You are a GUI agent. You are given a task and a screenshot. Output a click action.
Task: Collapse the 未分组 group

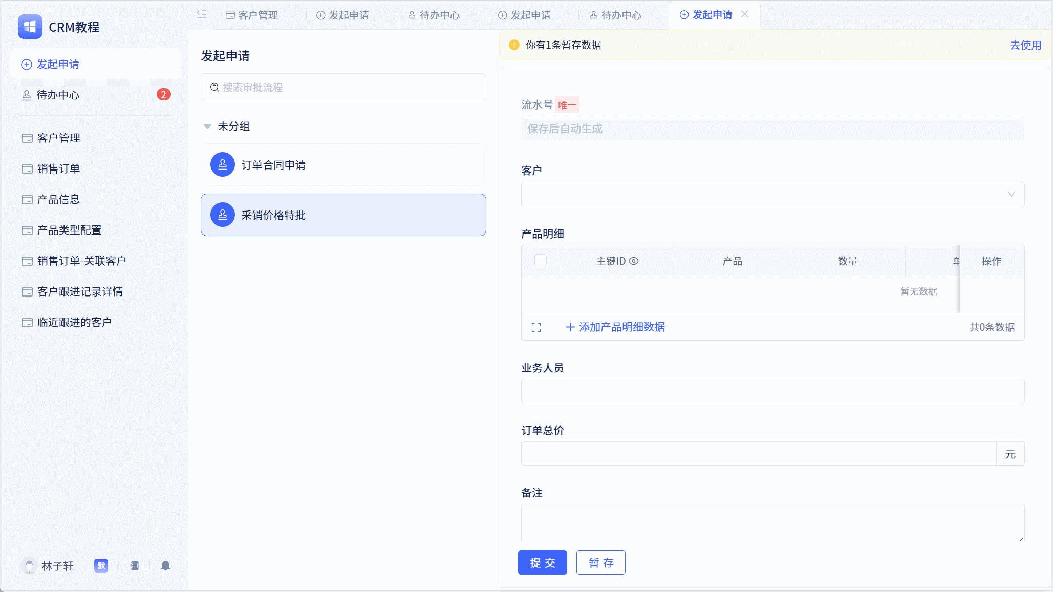click(x=207, y=126)
